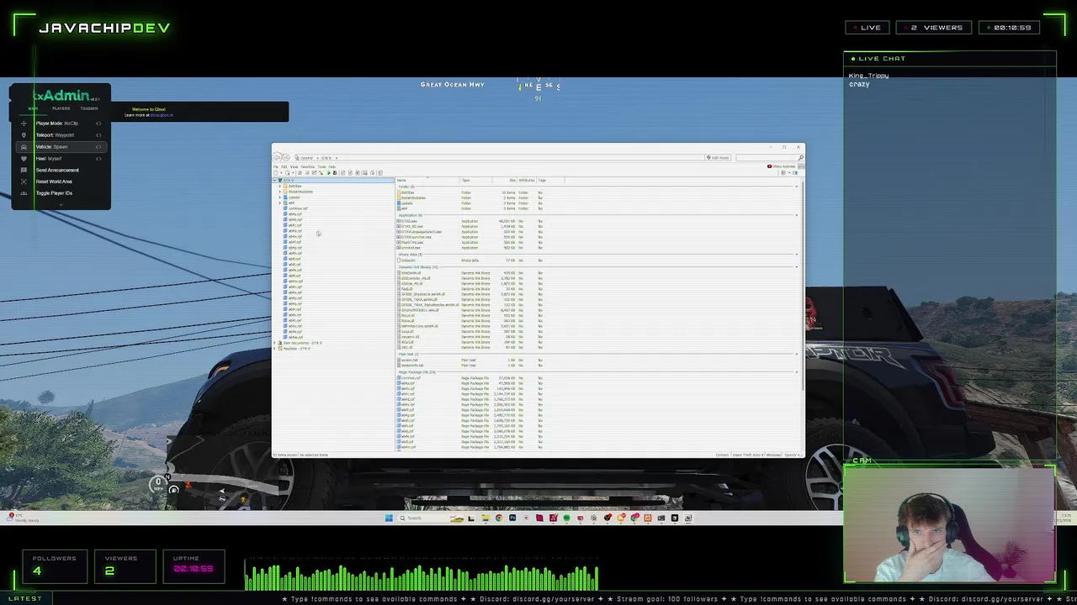1077x605 pixels.
Task: Open the Video tutorials link
Action: click(x=782, y=166)
